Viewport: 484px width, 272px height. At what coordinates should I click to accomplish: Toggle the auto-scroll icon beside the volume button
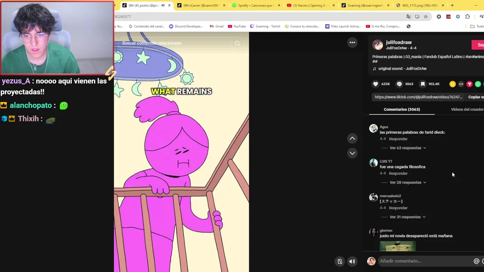tap(340, 261)
